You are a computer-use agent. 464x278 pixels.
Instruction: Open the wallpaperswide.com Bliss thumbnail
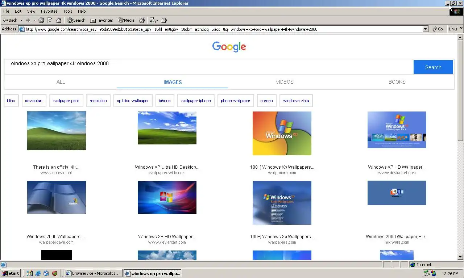(x=167, y=128)
